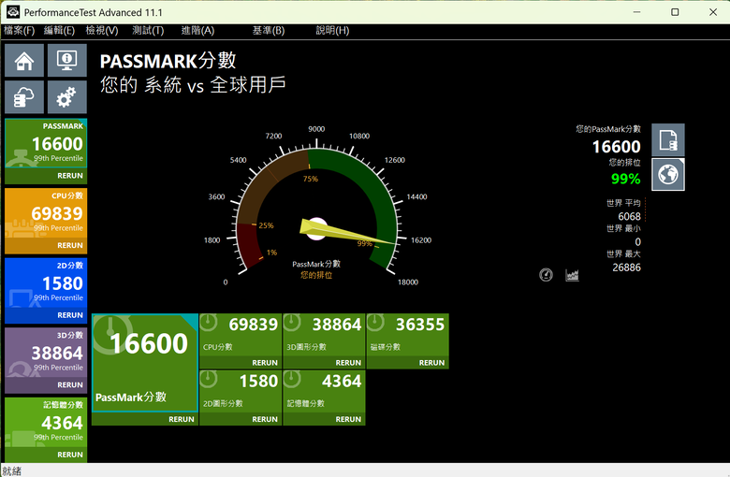730x477 pixels.
Task: Open the Home dashboard icon
Action: tap(24, 61)
